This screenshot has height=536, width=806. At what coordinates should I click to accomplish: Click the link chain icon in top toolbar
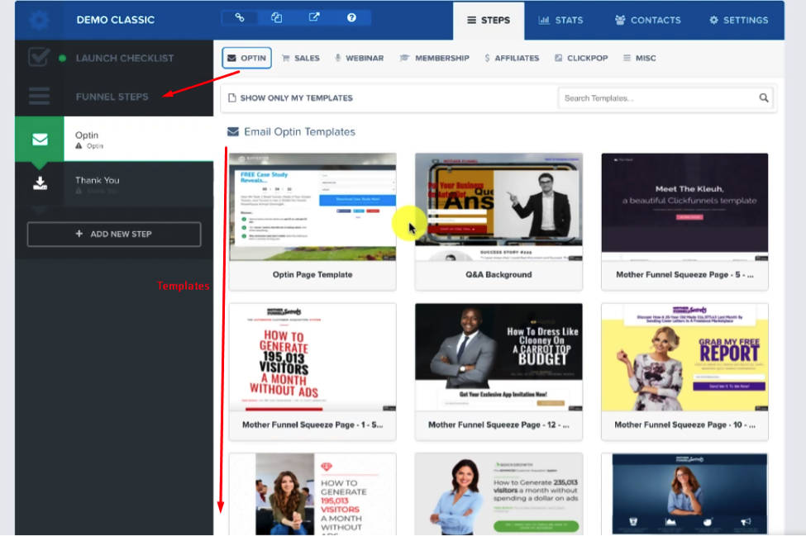pos(240,17)
